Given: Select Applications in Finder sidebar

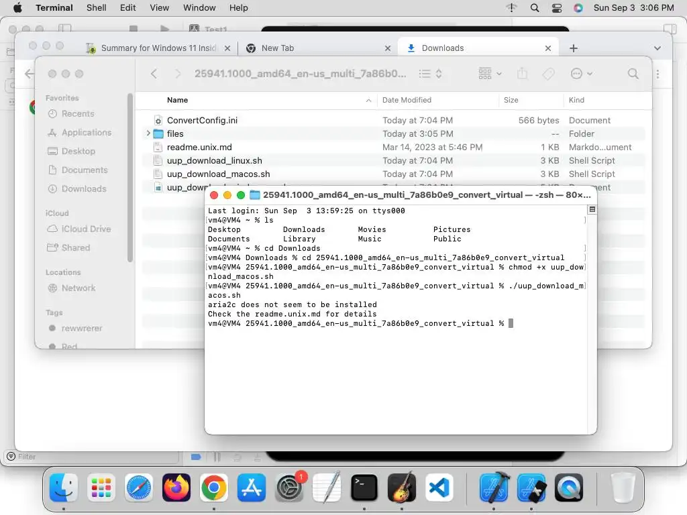Looking at the screenshot, I should [x=87, y=132].
